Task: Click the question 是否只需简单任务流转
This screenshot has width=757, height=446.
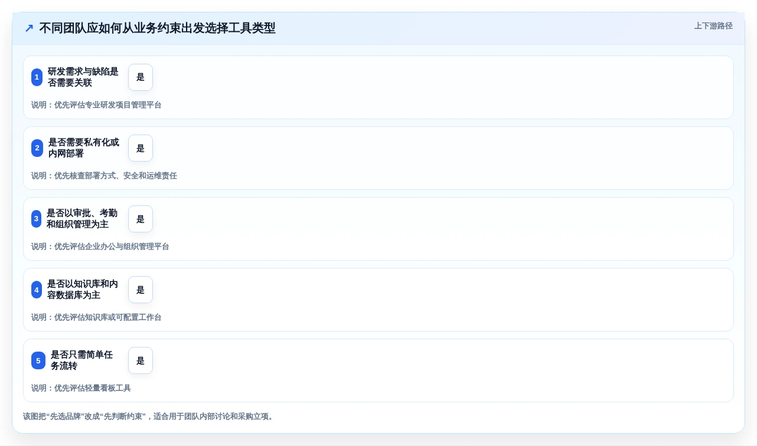Action: [81, 360]
